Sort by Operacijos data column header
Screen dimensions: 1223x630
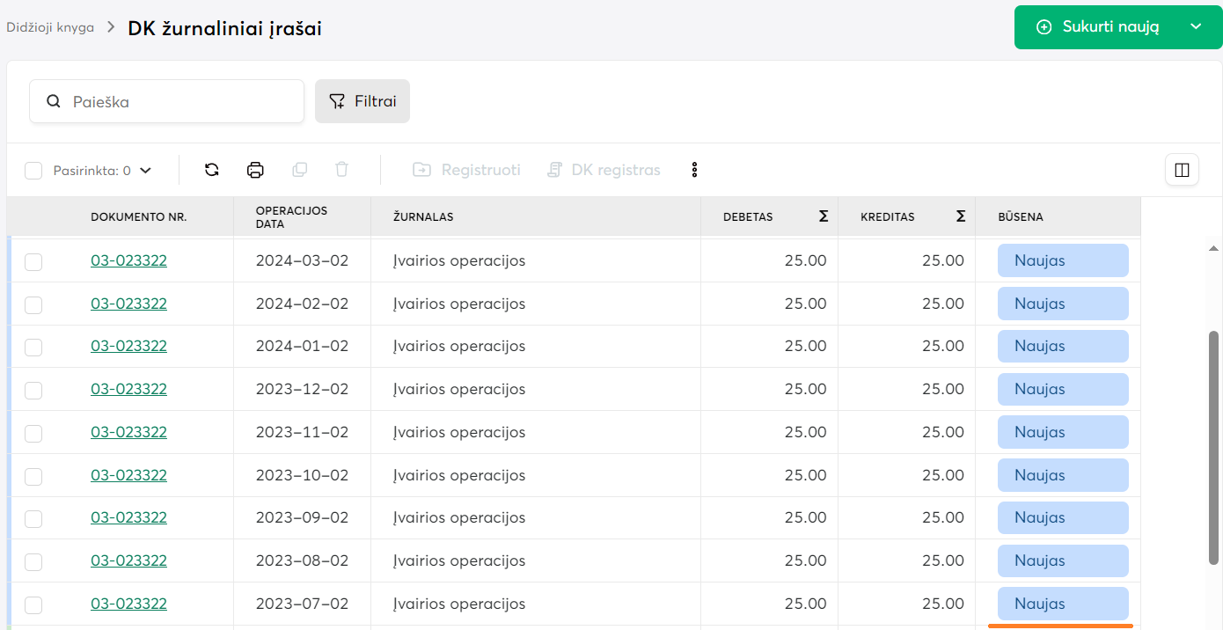(291, 216)
